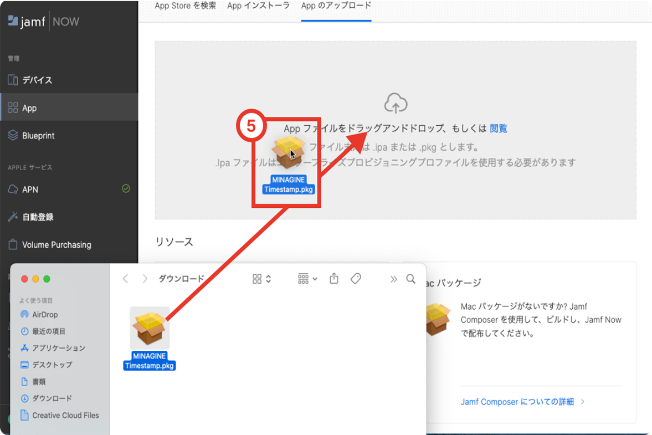Click the green APN status checkmark

click(126, 189)
